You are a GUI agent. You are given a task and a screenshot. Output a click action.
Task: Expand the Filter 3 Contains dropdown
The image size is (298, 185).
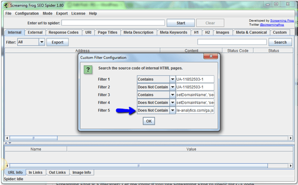click(172, 95)
